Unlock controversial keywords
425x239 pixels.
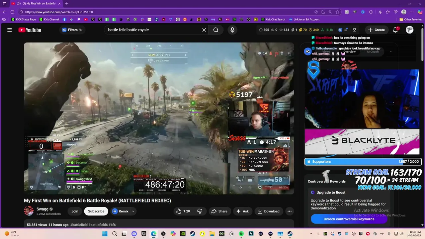(349, 219)
